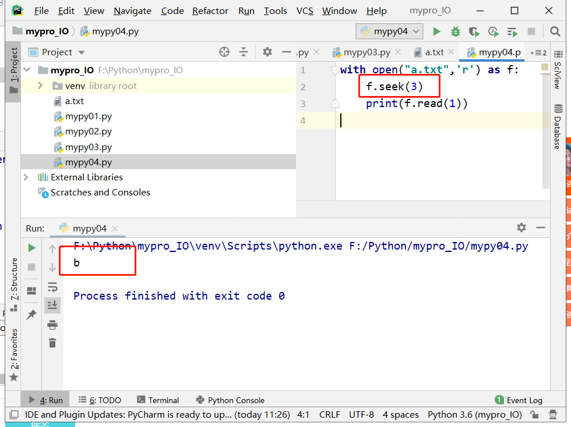The image size is (571, 427).
Task: Collapse all in Project panel
Action: coord(244,52)
